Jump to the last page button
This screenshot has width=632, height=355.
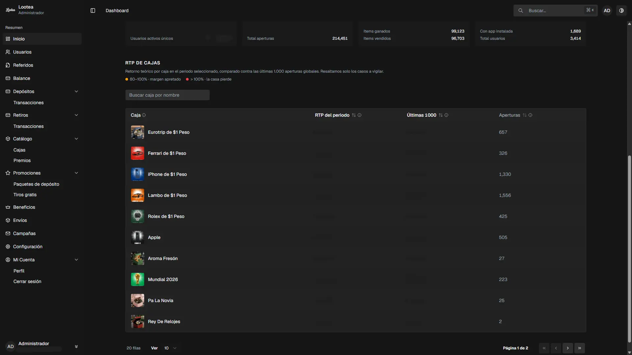(580, 348)
